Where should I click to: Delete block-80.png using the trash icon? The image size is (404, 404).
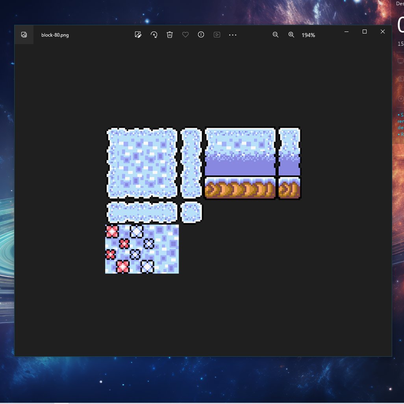coord(170,35)
